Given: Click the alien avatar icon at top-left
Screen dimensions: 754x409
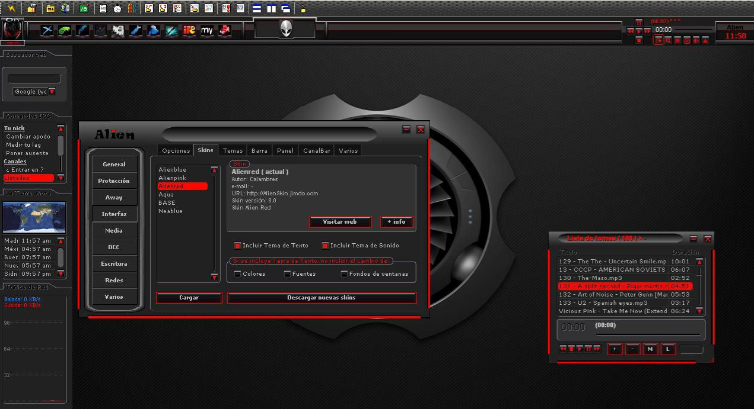Looking at the screenshot, I should pyautogui.click(x=12, y=30).
